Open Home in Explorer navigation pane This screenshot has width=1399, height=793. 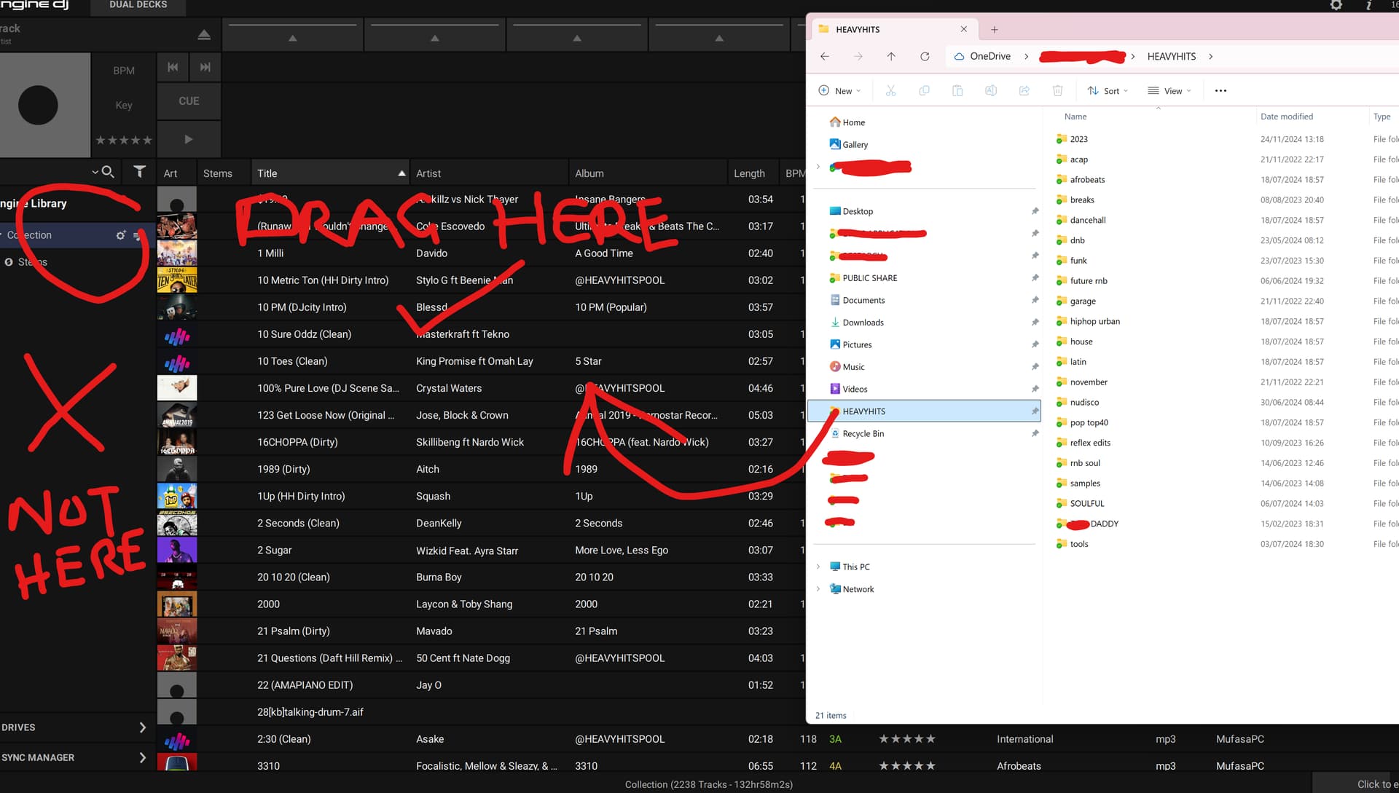(847, 122)
